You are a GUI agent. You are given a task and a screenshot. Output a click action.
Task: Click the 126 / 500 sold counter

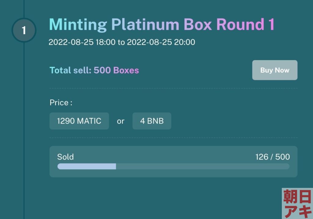coord(272,157)
